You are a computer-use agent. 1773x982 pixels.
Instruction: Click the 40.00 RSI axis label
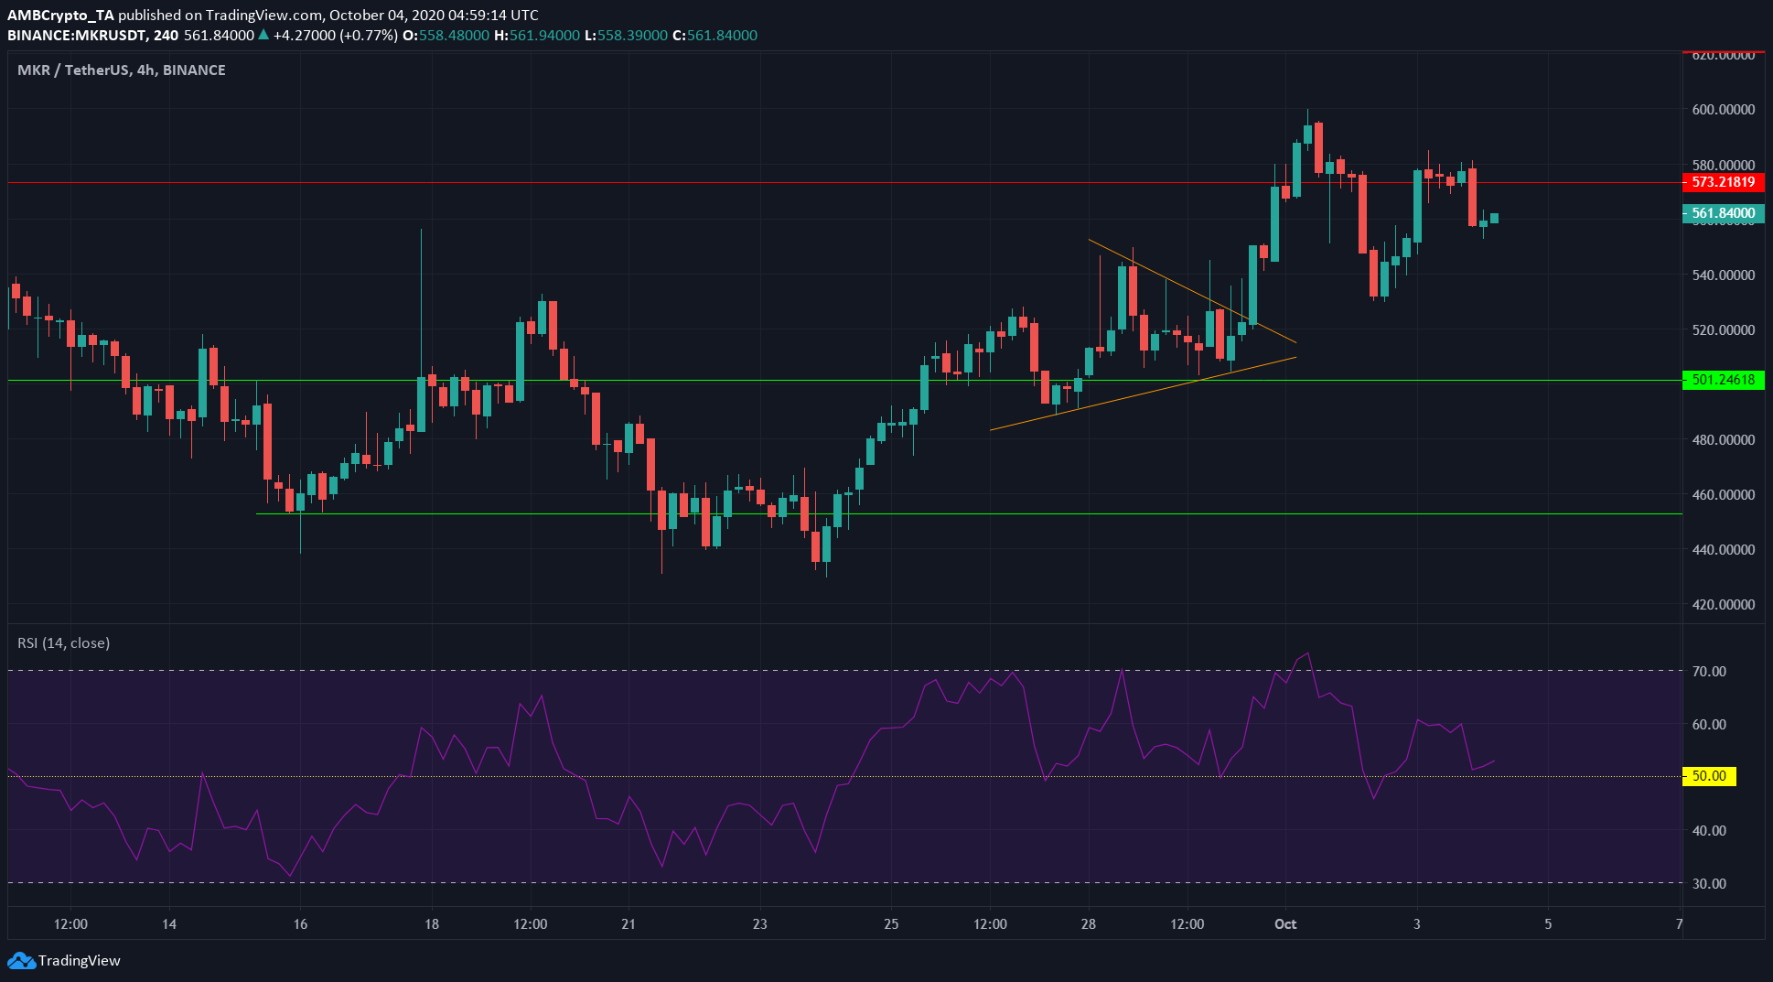(1709, 830)
